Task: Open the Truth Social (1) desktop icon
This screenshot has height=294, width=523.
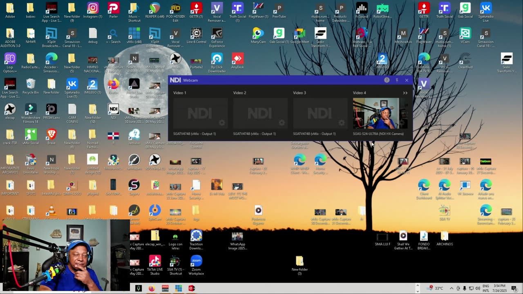Action: [x=237, y=13]
